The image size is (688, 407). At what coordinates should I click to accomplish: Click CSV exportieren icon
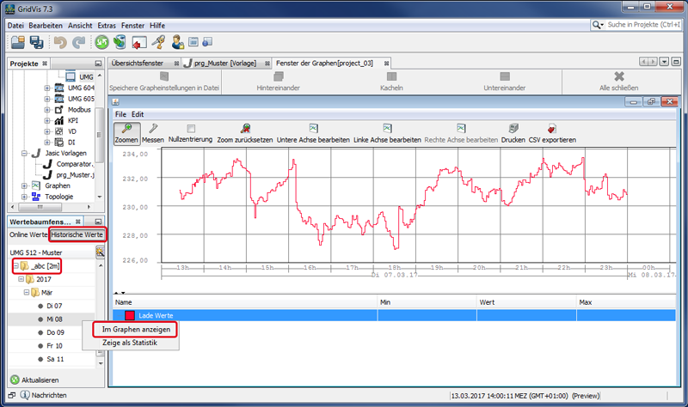552,128
